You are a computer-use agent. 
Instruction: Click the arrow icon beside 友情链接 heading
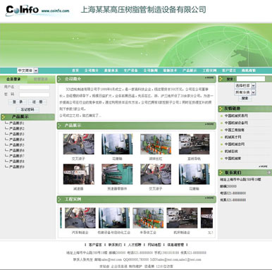(x=221, y=109)
